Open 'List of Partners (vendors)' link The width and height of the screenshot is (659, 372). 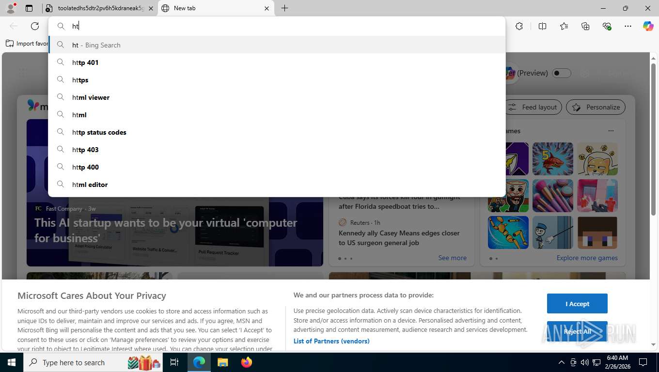coord(331,341)
